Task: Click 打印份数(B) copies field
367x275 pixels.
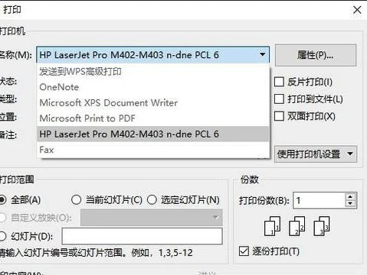Action: (319, 200)
